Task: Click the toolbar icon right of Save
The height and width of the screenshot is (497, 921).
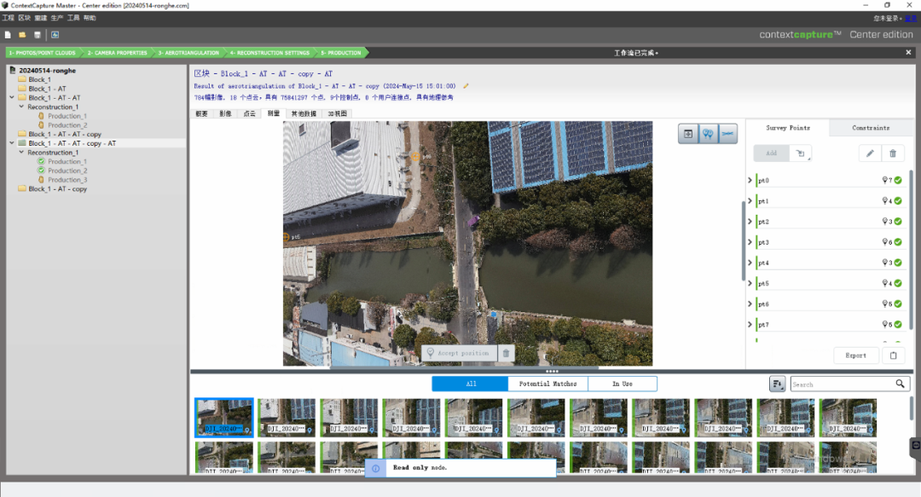Action: [x=55, y=35]
